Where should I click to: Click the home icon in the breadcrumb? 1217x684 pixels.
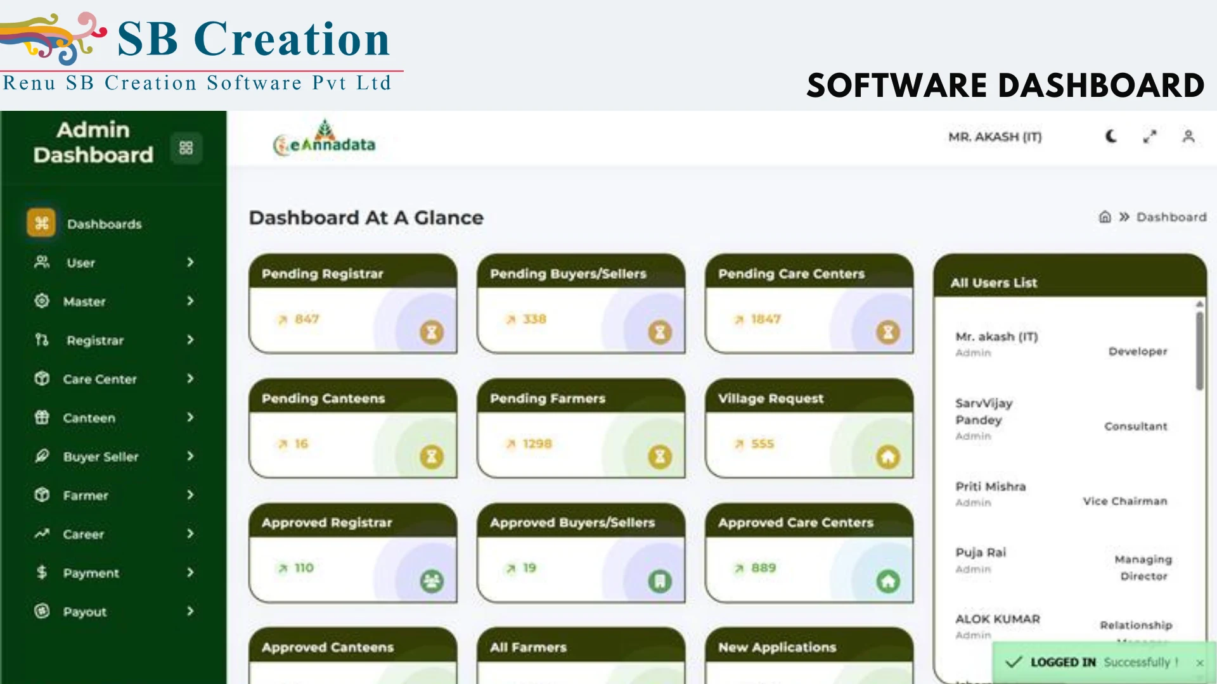pyautogui.click(x=1105, y=217)
